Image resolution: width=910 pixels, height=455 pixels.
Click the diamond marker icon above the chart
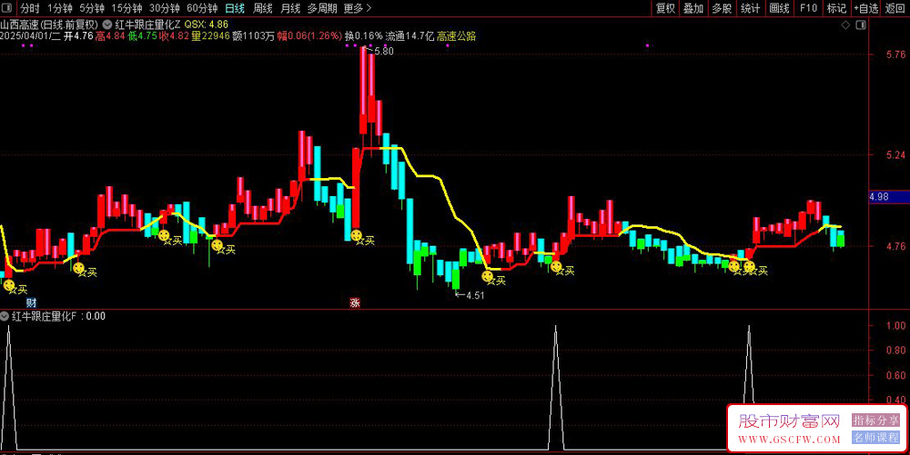click(x=845, y=25)
